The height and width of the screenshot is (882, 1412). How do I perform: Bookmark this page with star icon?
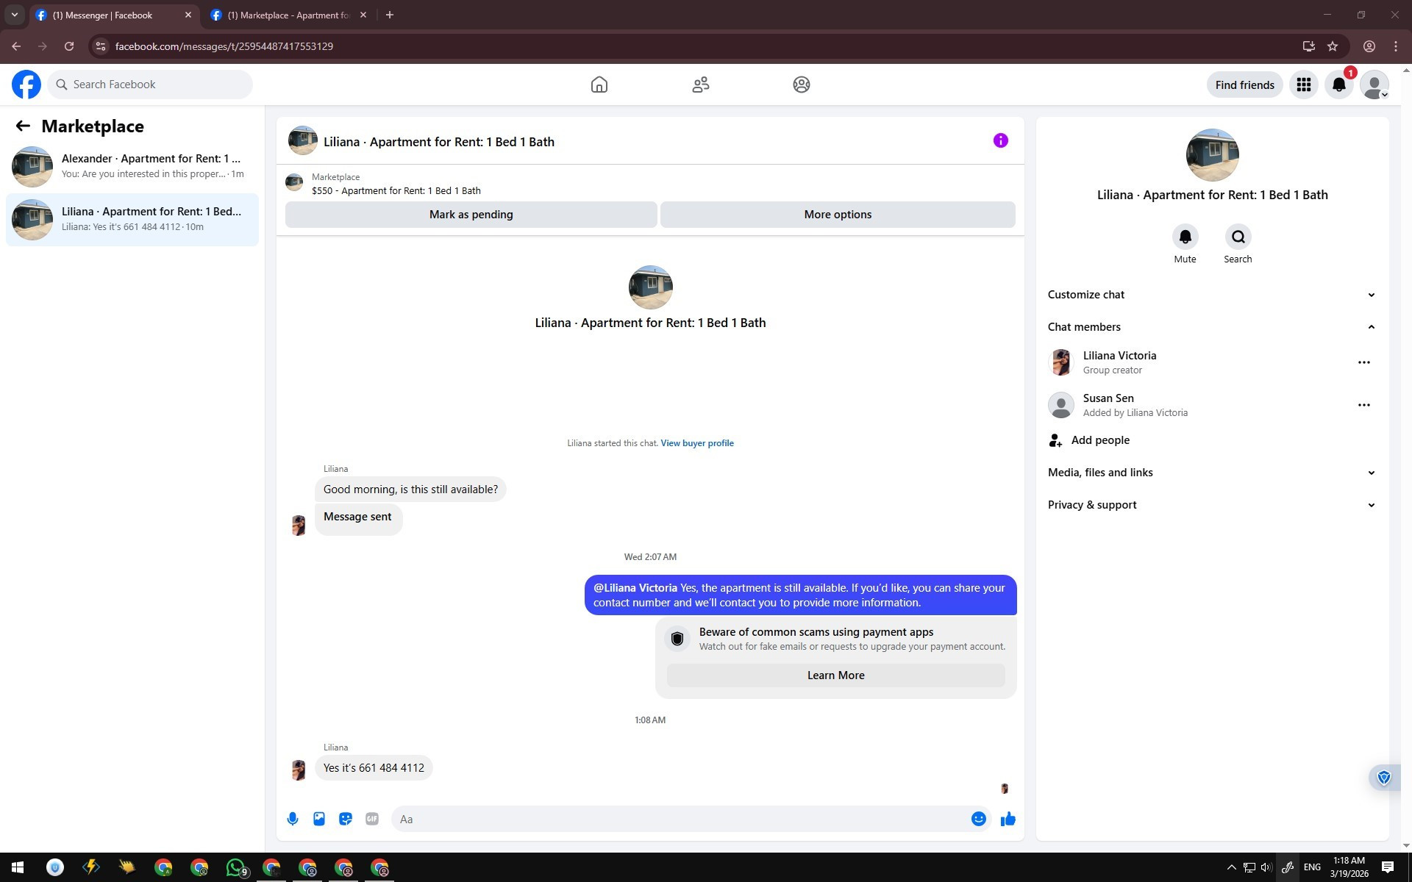click(x=1333, y=46)
